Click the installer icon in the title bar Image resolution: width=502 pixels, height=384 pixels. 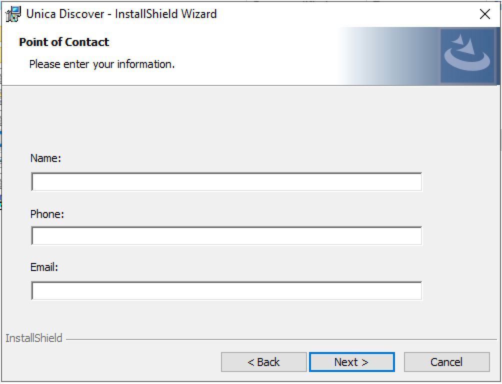point(13,14)
